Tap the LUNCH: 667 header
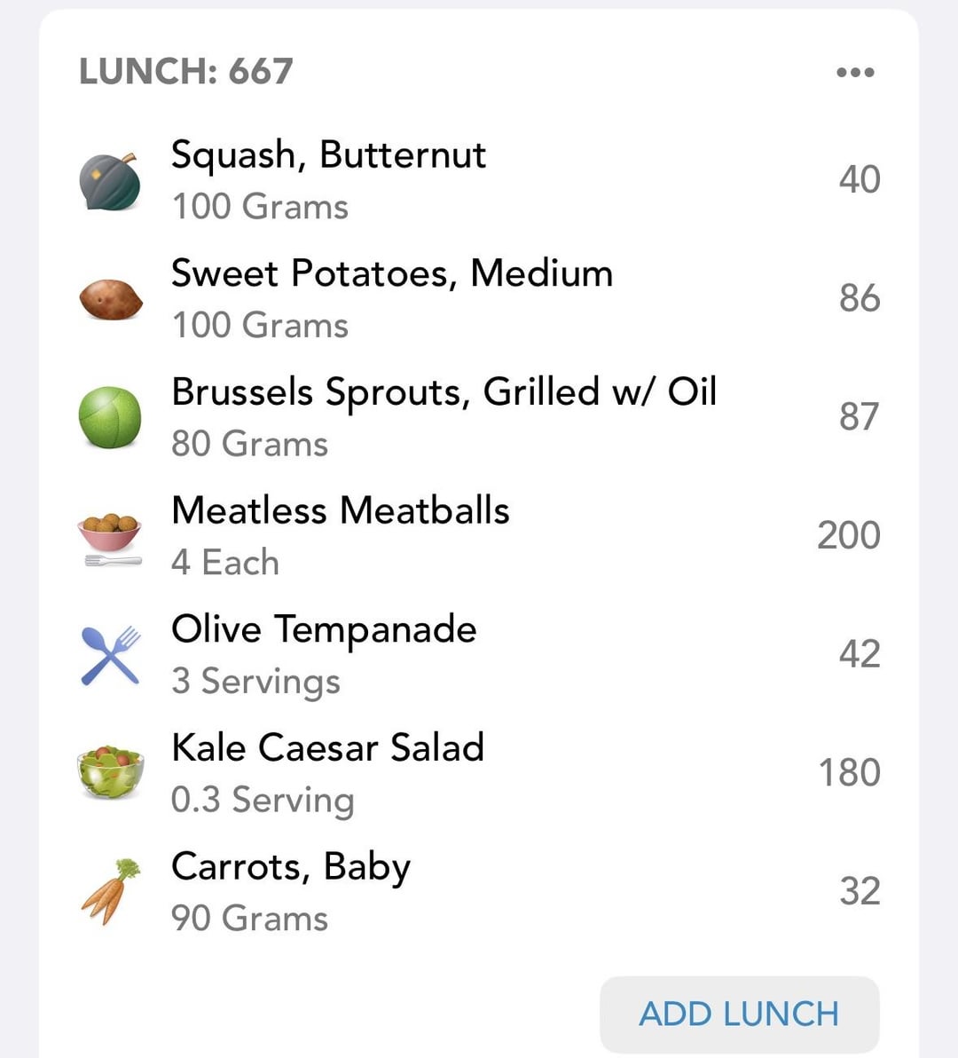This screenshot has height=1058, width=958. coord(185,72)
